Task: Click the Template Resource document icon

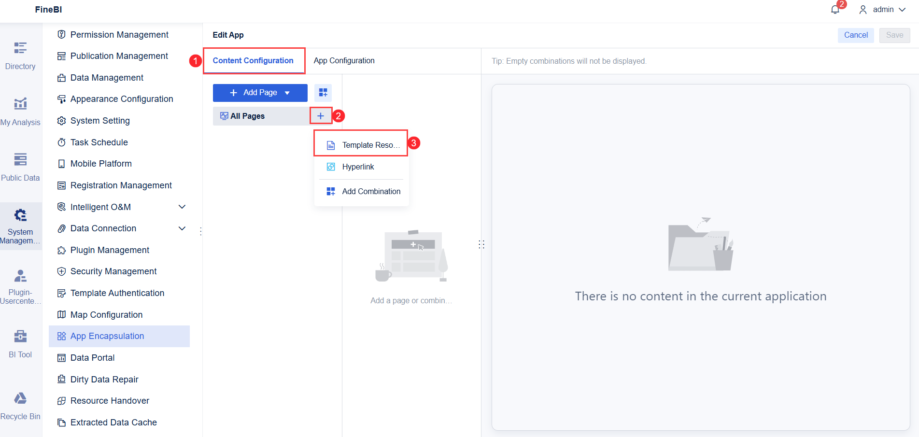Action: point(331,145)
